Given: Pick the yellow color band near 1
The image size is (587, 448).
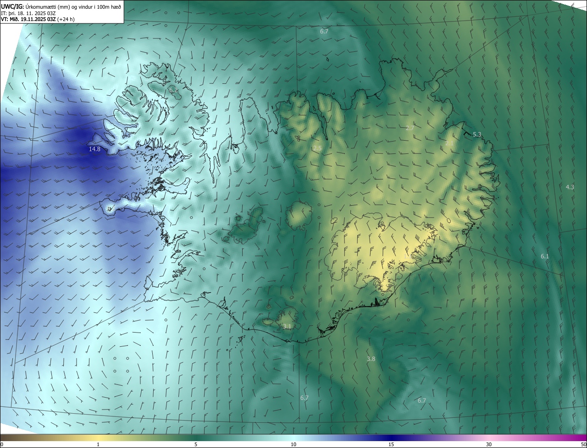Looking at the screenshot, I should (x=98, y=437).
